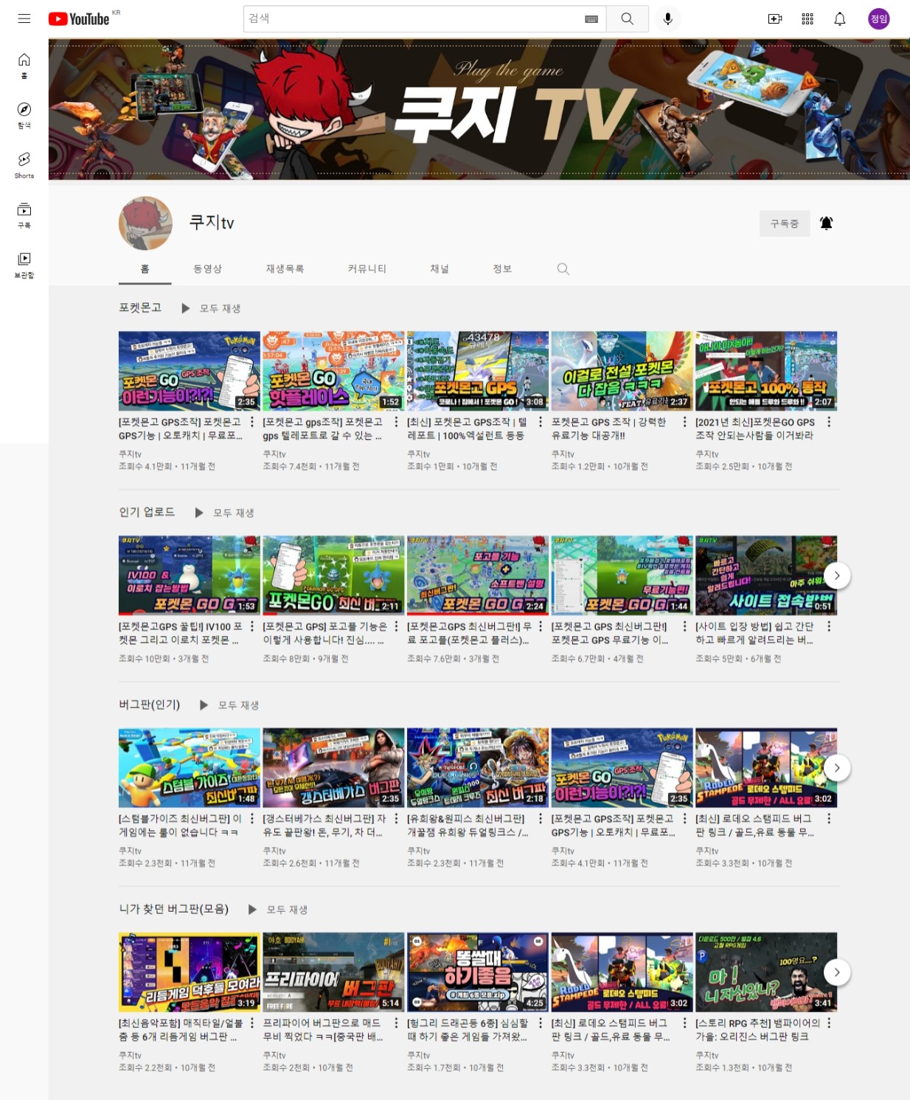Click the search magnifier button
This screenshot has width=910, height=1100.
[x=627, y=19]
